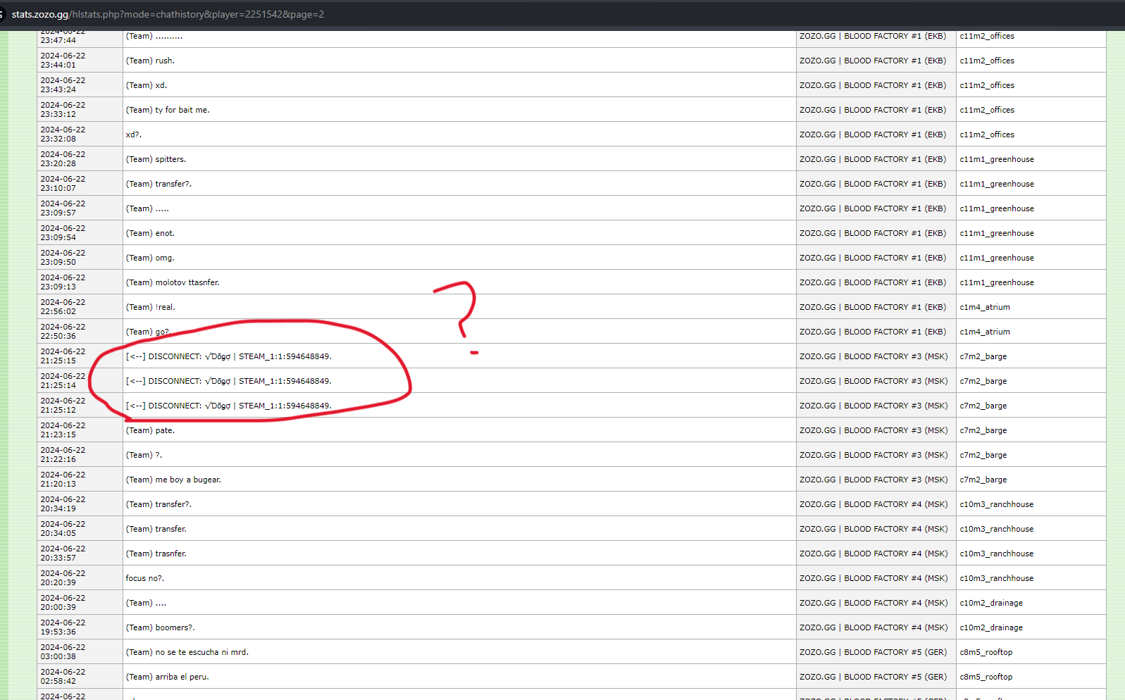Click the "(Team) ty for bait me." message
1125x700 pixels.
pos(168,110)
